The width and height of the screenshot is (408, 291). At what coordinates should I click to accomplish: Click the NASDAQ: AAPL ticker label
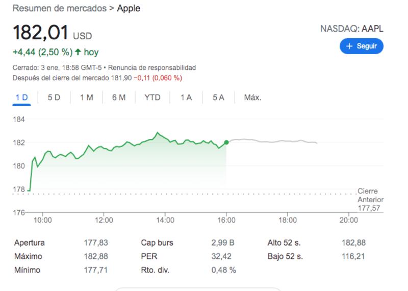(x=352, y=29)
